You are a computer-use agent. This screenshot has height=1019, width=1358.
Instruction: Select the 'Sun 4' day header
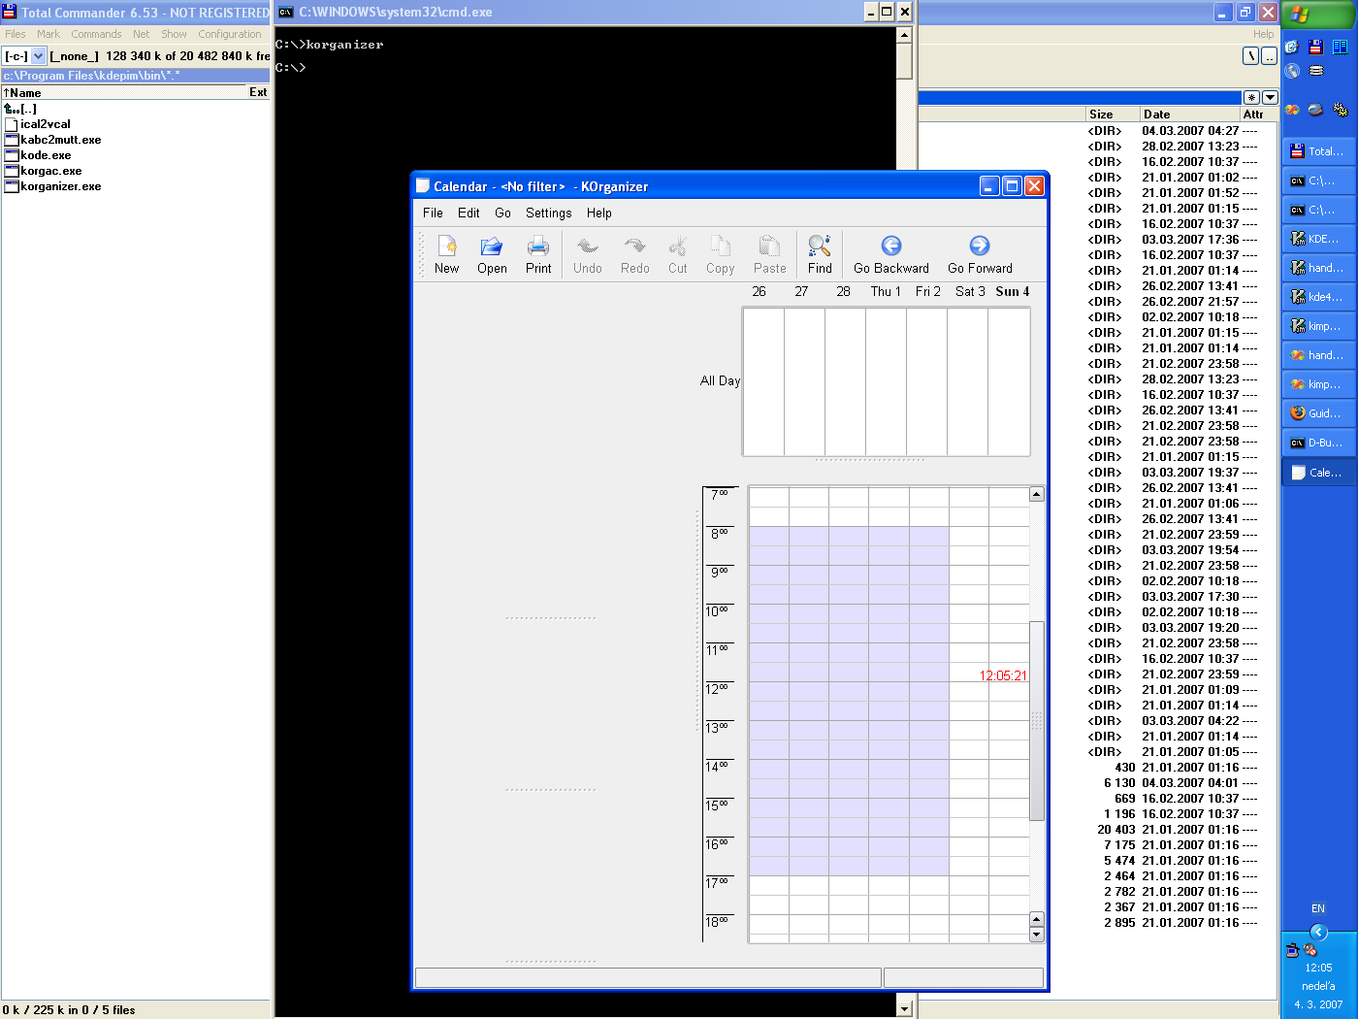click(1013, 291)
